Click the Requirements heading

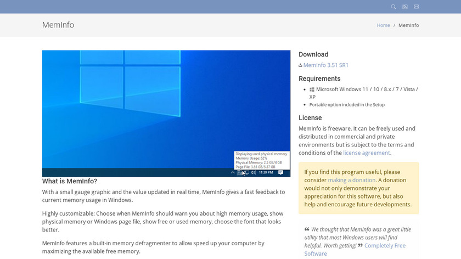coord(319,79)
